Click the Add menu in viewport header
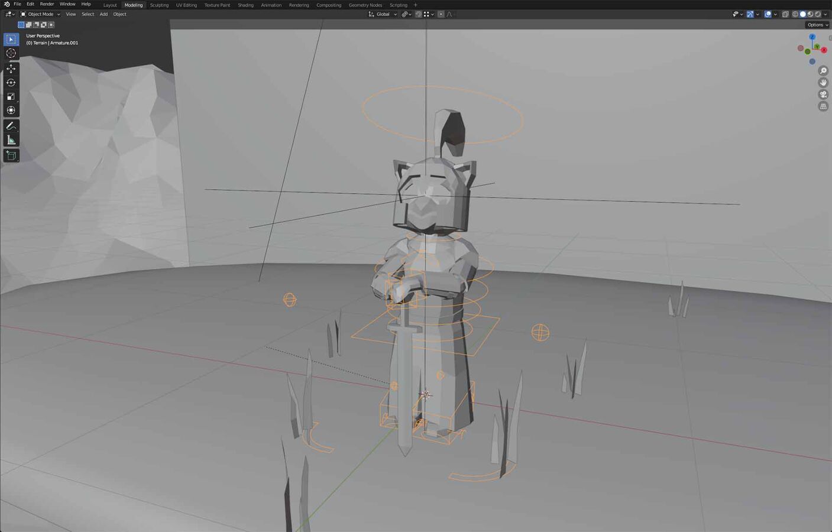 (x=103, y=14)
